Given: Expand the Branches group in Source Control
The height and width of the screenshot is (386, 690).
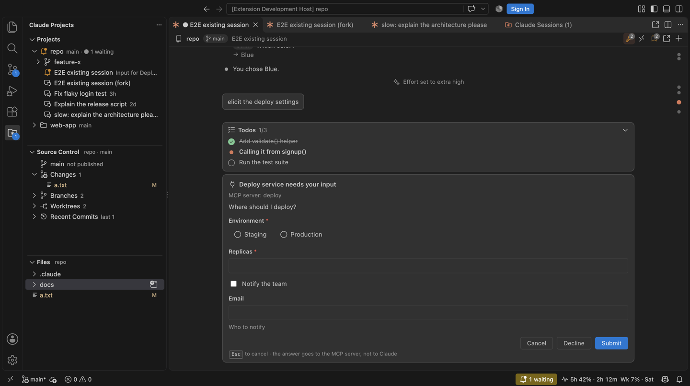Looking at the screenshot, I should pyautogui.click(x=34, y=196).
